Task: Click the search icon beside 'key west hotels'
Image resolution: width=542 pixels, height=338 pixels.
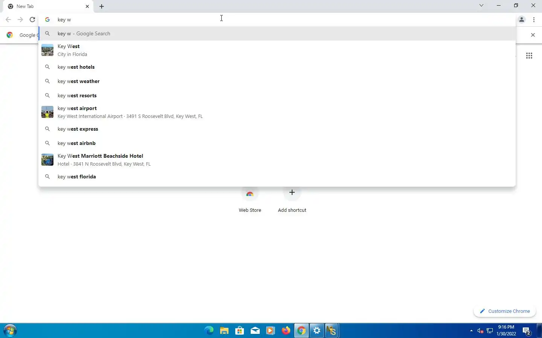Action: [x=47, y=67]
